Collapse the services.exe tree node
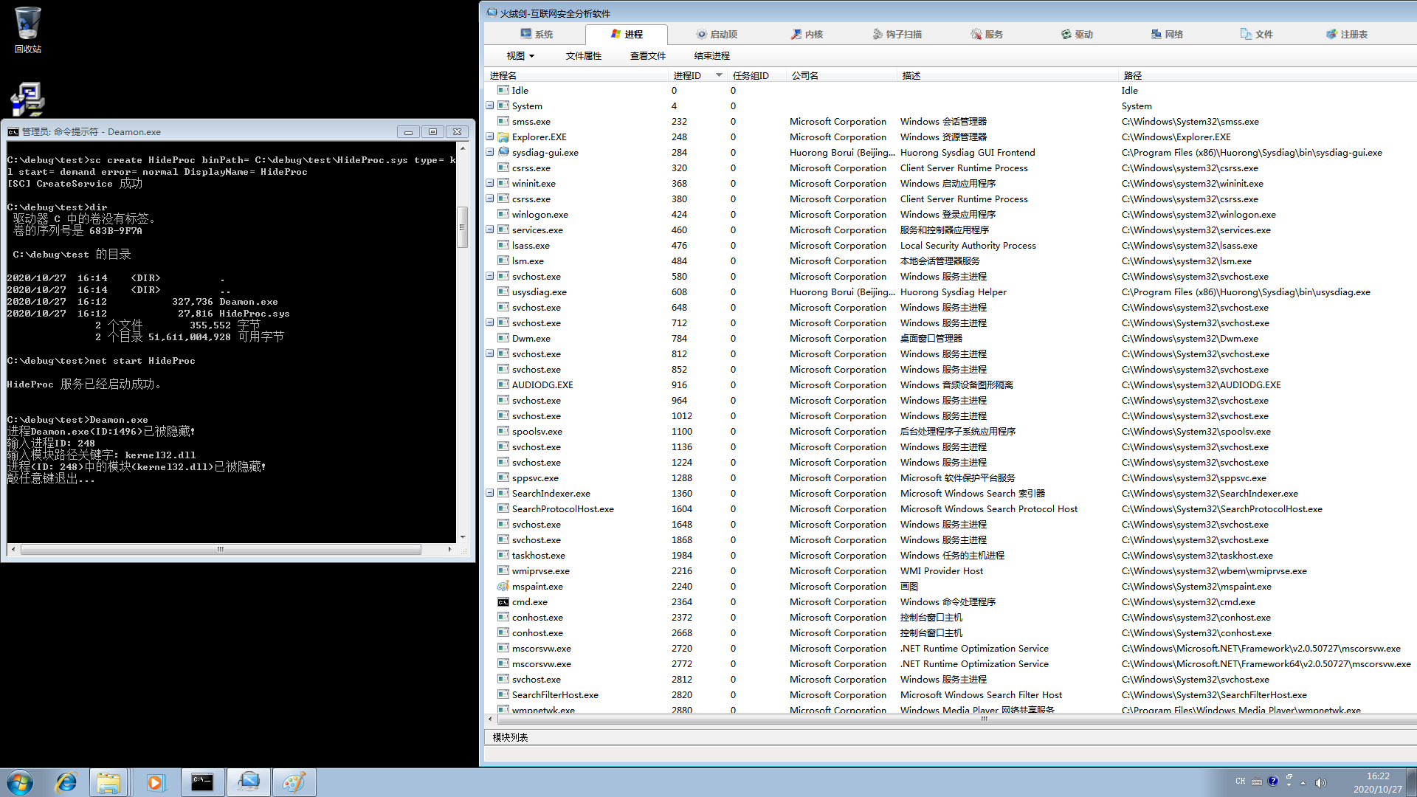This screenshot has width=1417, height=797. [x=489, y=230]
